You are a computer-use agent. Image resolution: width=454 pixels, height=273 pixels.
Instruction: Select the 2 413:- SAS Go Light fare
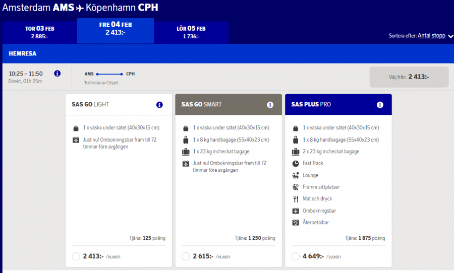pyautogui.click(x=76, y=256)
